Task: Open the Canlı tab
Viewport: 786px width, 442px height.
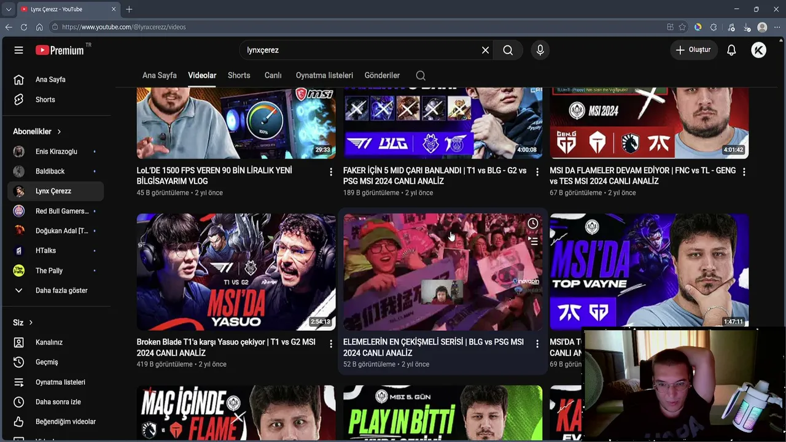Action: tap(273, 76)
